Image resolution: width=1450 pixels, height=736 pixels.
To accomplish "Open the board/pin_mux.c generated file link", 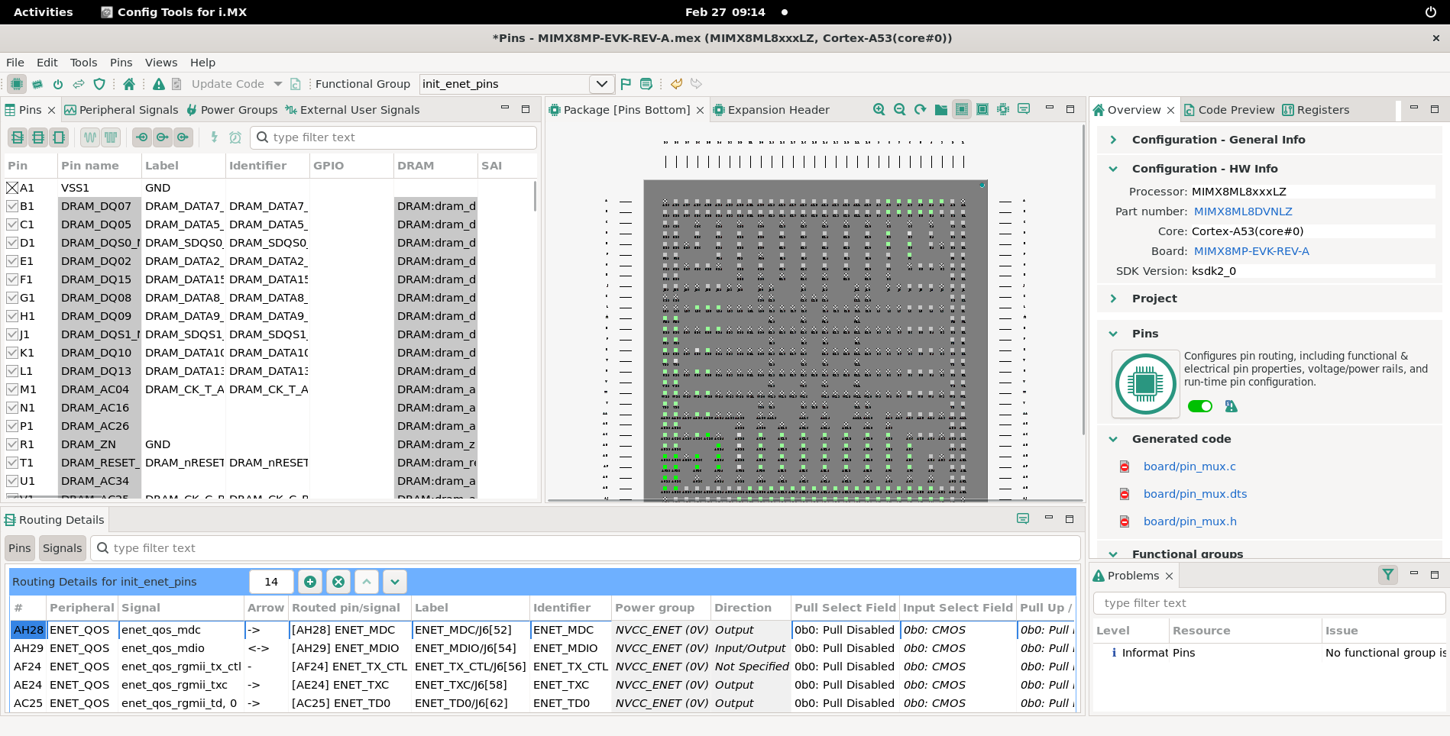I will (1189, 466).
